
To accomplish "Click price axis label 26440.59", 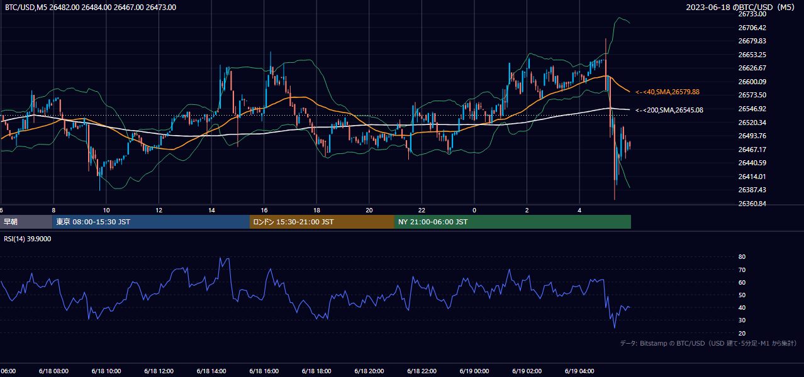I will (x=752, y=163).
